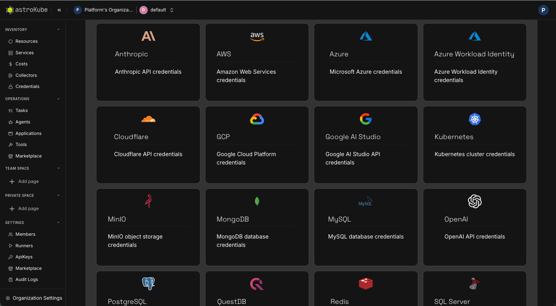Image resolution: width=556 pixels, height=306 pixels.
Task: Click the GCP cloud logo
Action: [x=257, y=119]
